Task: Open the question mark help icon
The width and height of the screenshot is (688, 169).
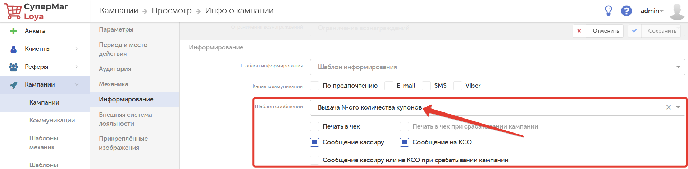Action: [x=626, y=11]
